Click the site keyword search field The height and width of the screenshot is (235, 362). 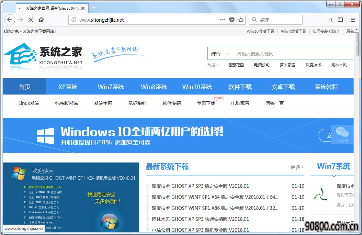[294, 54]
